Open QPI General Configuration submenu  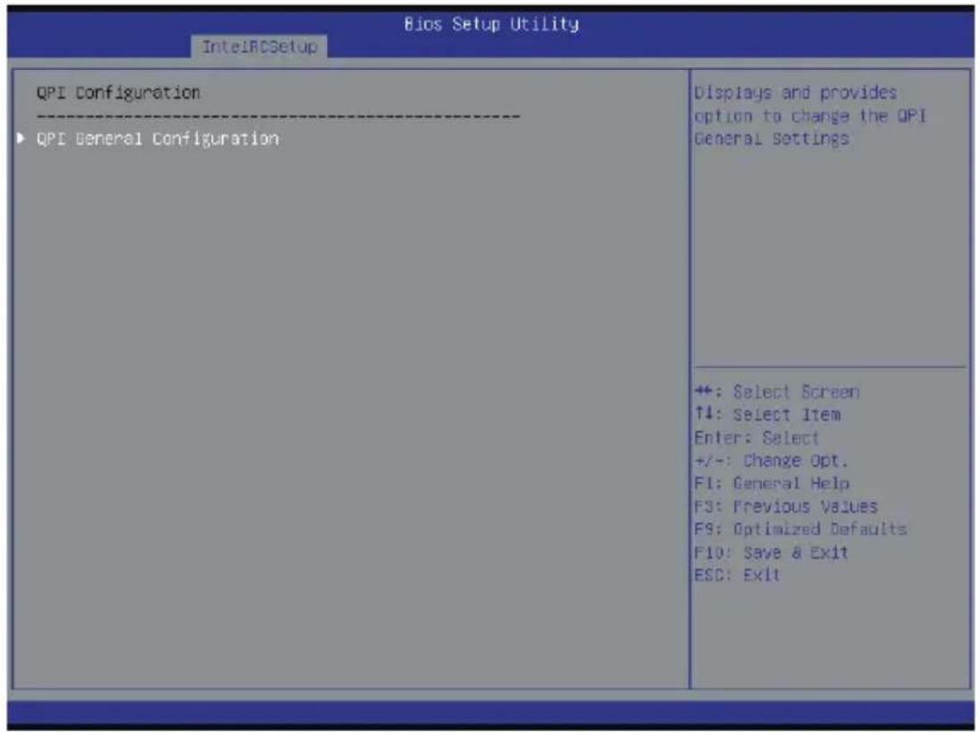158,139
